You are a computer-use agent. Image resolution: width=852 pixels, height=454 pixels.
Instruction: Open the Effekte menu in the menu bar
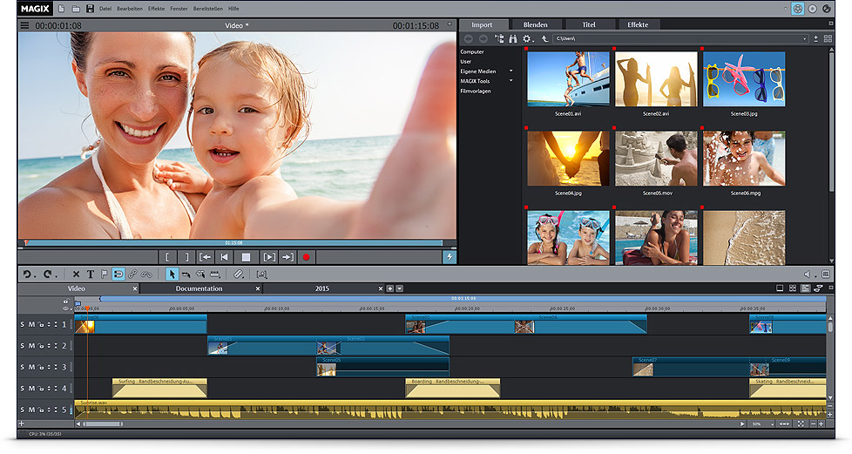pyautogui.click(x=157, y=9)
